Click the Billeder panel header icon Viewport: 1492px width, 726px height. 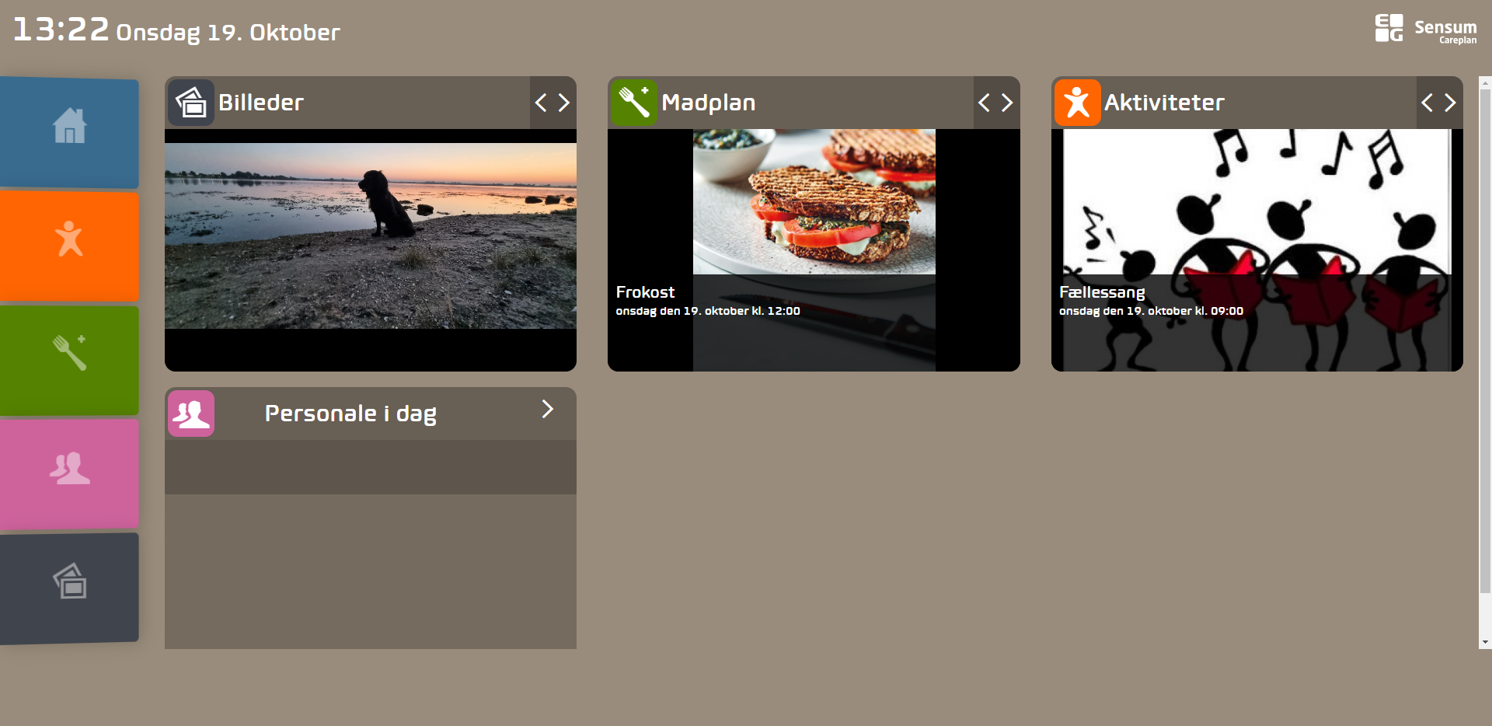click(191, 103)
